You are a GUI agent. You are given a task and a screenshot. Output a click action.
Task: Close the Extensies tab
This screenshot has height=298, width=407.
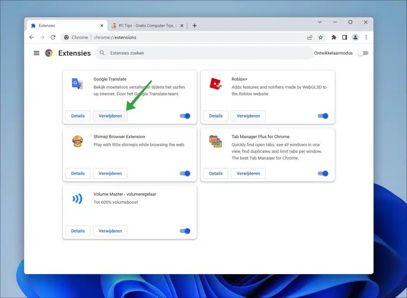[x=102, y=26]
